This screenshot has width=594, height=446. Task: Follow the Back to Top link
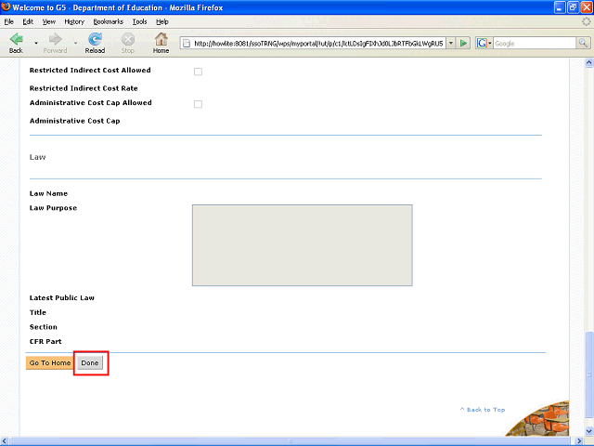click(483, 410)
